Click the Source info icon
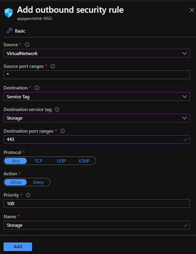The height and width of the screenshot is (254, 196). pos(27,44)
